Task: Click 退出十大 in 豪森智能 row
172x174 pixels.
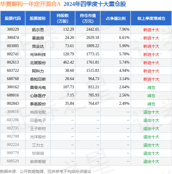Action: pos(151,161)
